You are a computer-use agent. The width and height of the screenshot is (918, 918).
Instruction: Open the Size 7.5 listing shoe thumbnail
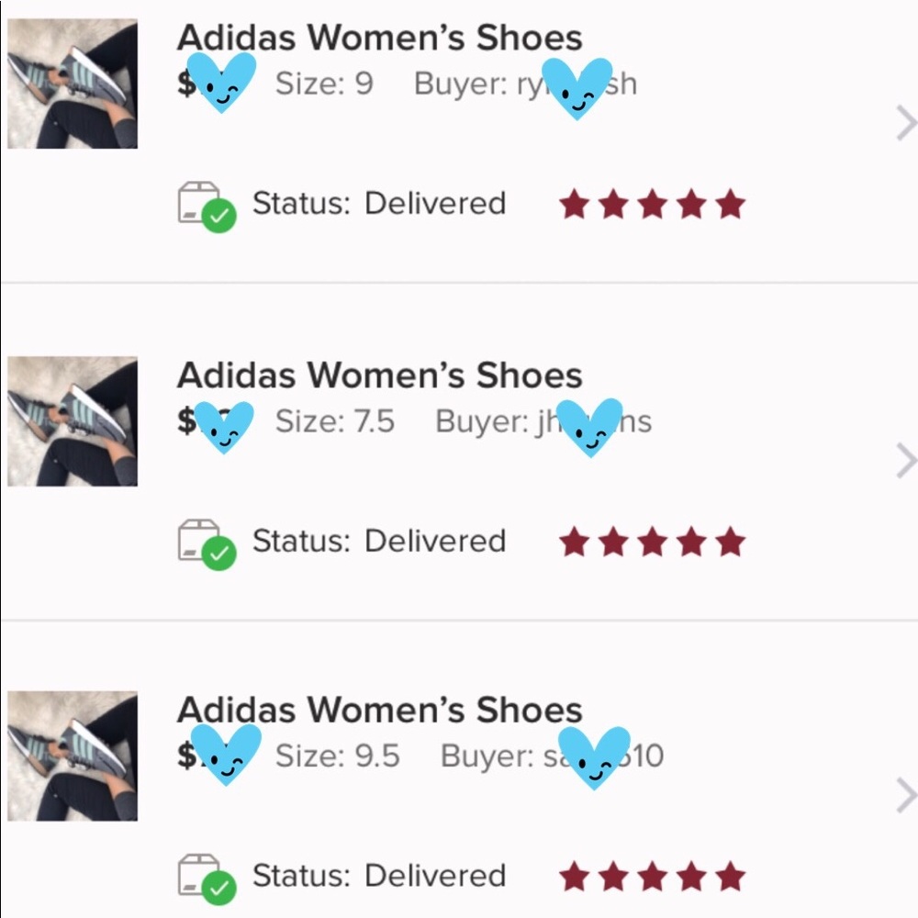pos(73,421)
